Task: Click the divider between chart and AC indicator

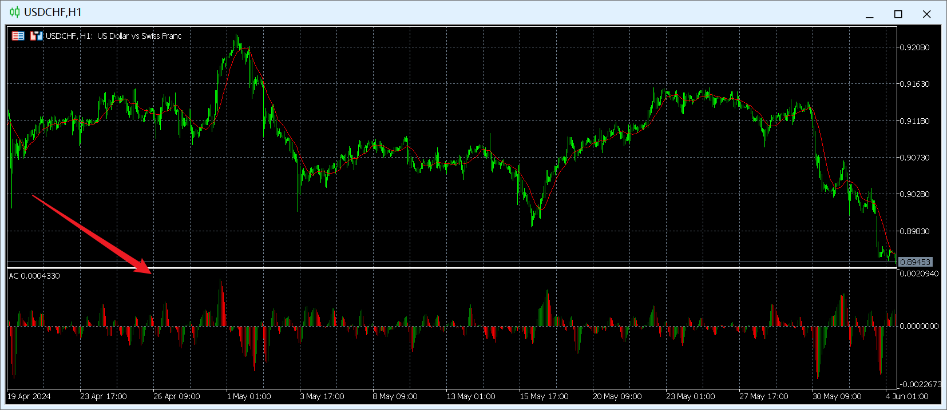Action: coord(452,267)
